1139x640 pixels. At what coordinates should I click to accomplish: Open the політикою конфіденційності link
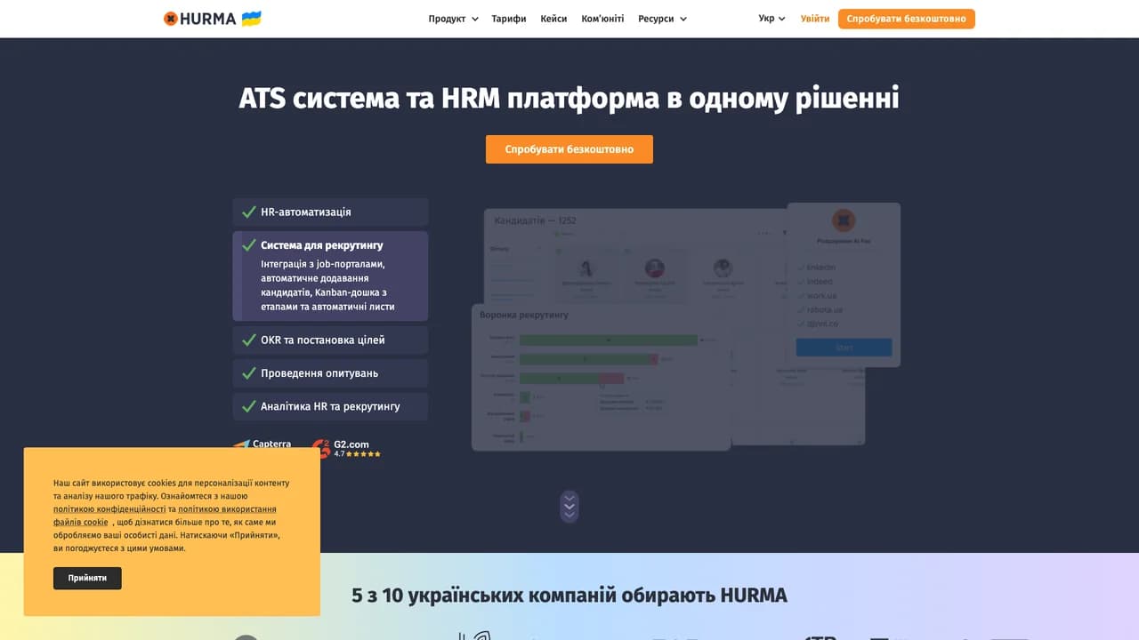tap(109, 509)
